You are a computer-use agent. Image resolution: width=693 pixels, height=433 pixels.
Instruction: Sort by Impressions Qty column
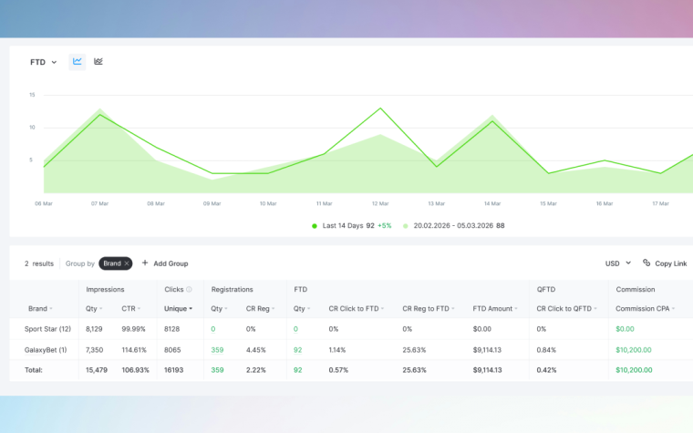94,308
